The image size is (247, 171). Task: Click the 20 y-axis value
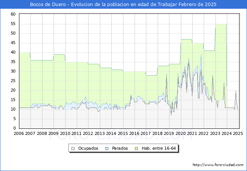click(x=13, y=90)
